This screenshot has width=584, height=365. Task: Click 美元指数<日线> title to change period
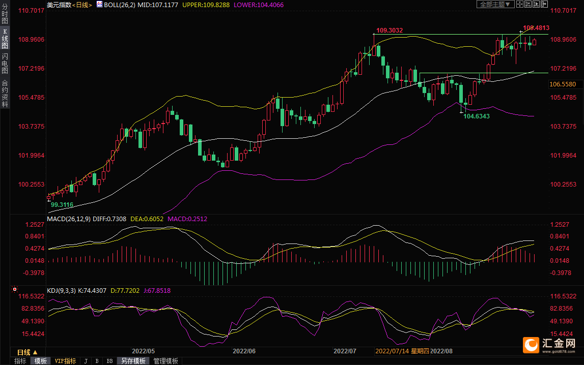pyautogui.click(x=69, y=5)
